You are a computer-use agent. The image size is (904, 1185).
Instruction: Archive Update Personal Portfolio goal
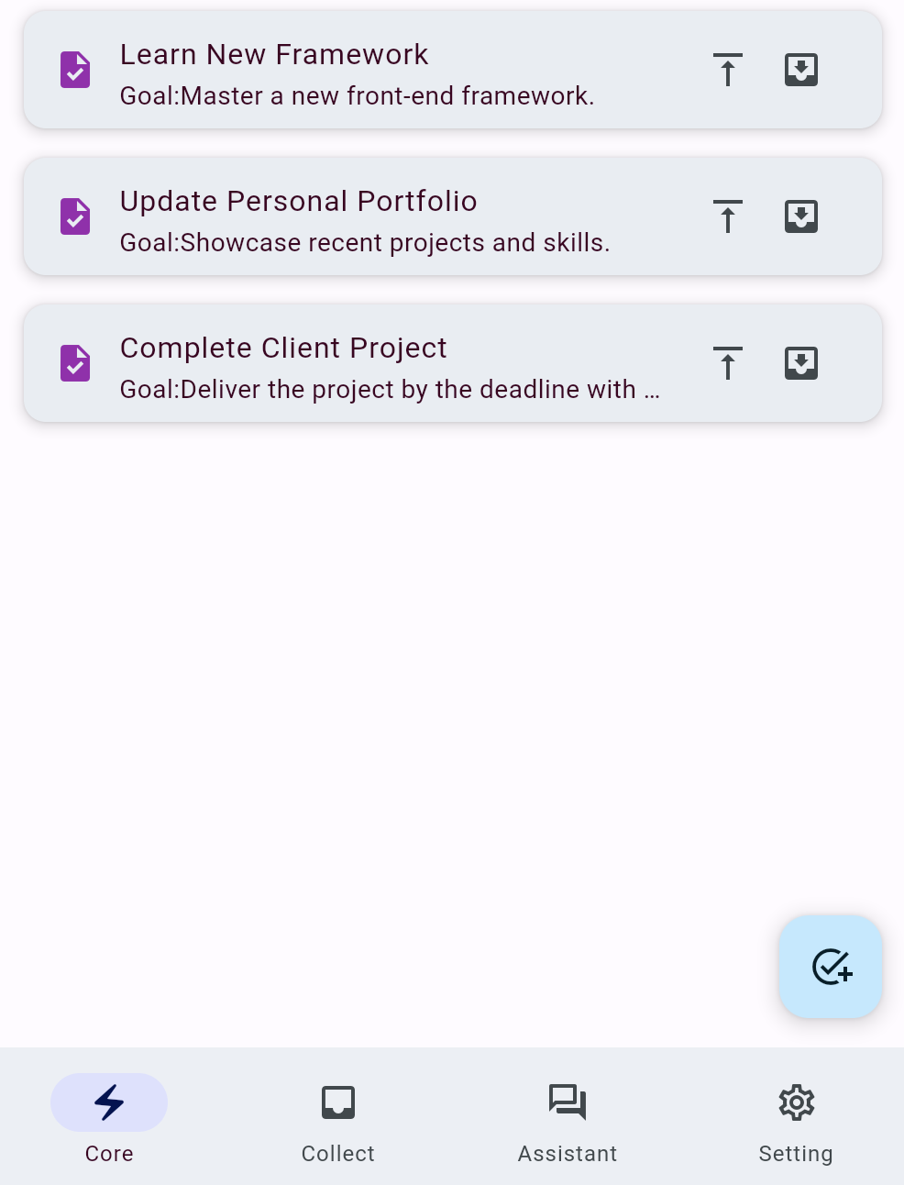801,216
